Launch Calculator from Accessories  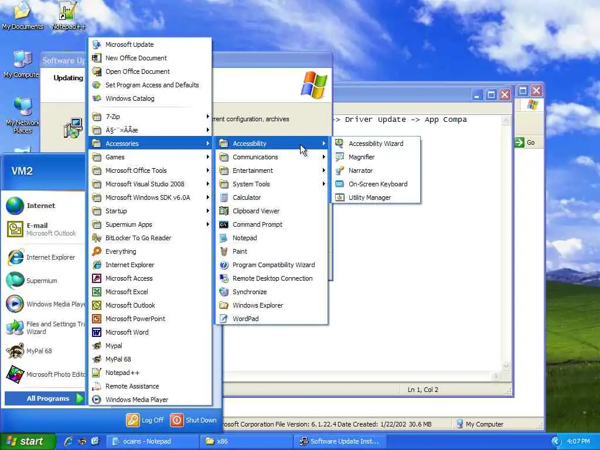(272, 197)
